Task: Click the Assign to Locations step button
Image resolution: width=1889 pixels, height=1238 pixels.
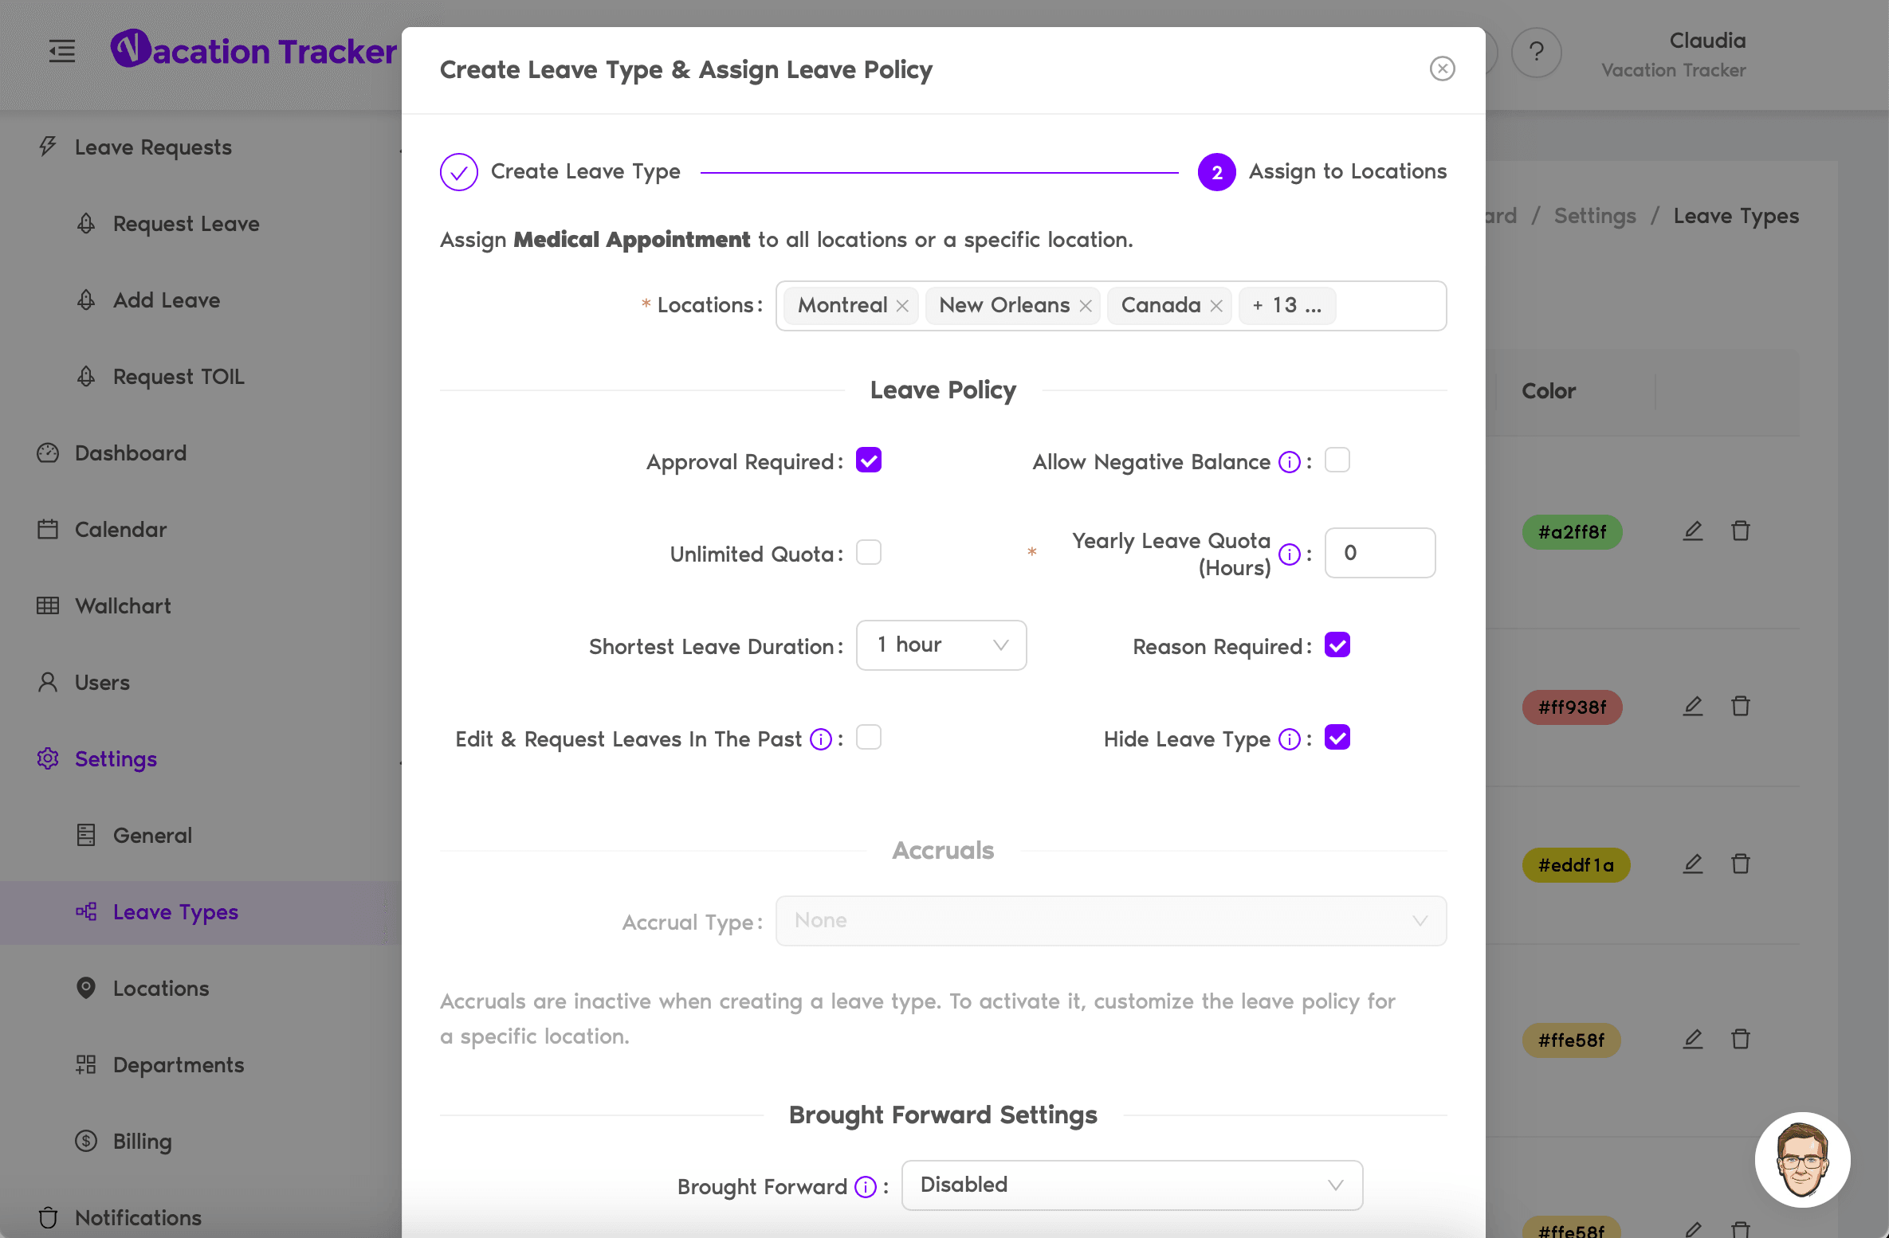Action: pos(1215,171)
